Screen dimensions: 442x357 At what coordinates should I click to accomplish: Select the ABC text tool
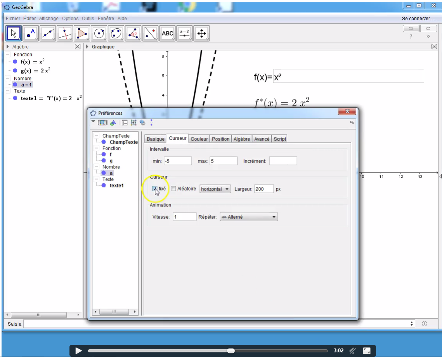click(x=167, y=34)
